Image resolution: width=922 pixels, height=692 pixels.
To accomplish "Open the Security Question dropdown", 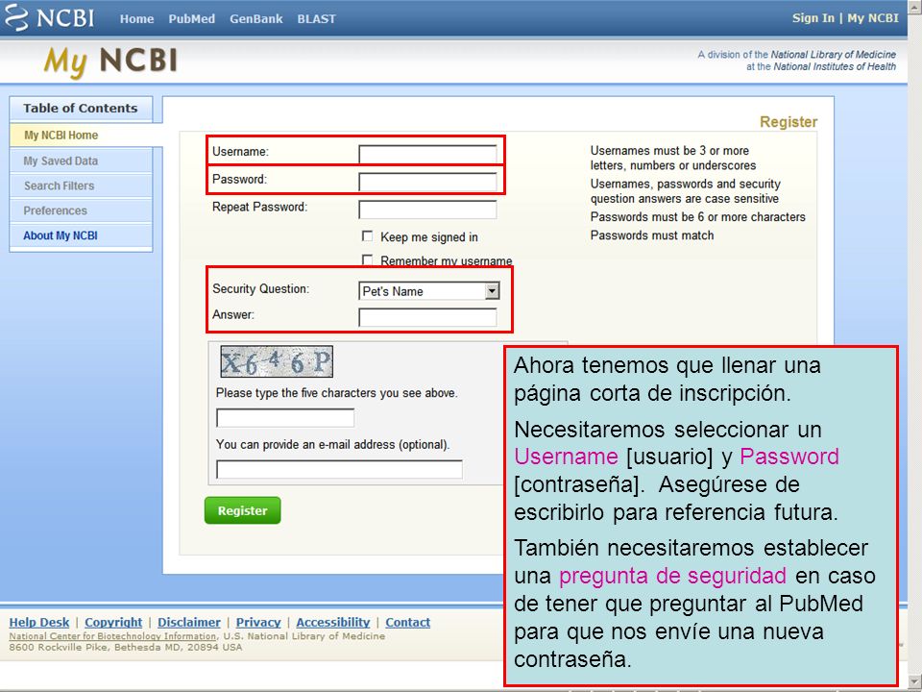I will click(x=429, y=290).
